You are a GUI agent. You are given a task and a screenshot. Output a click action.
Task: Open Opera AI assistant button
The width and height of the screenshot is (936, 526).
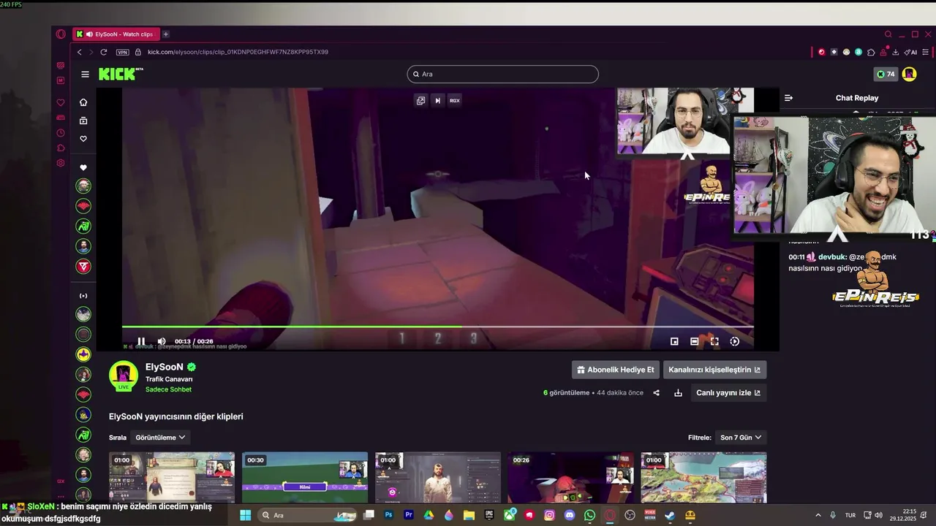click(910, 52)
